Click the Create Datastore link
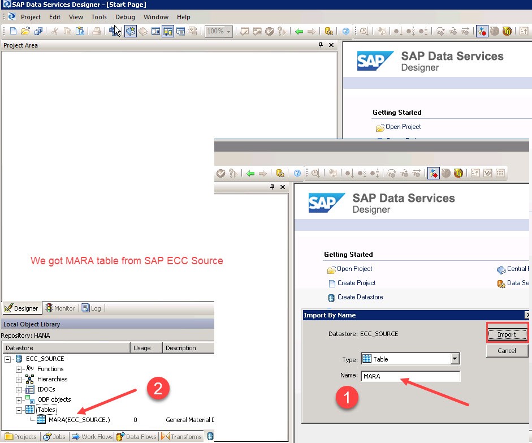 tap(360, 297)
